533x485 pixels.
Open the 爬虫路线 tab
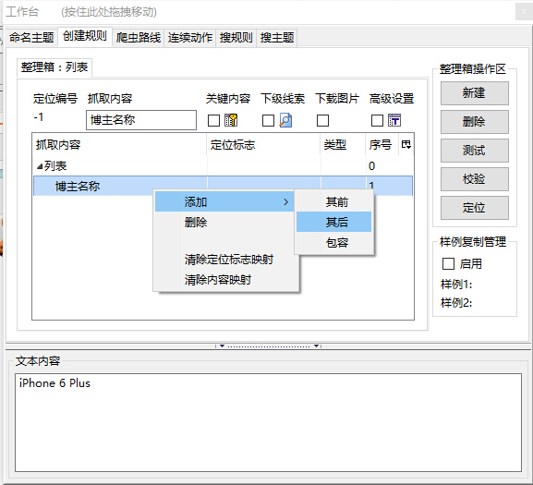139,37
